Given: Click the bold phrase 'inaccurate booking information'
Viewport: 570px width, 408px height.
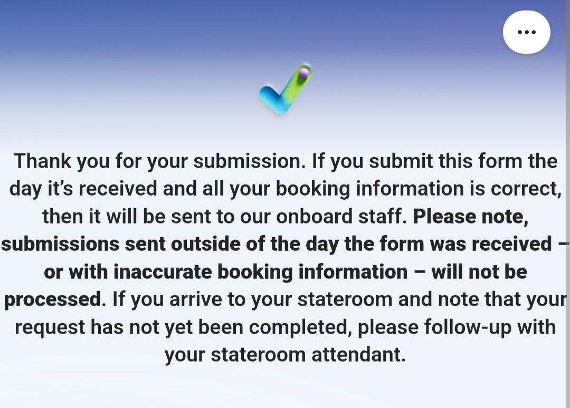Looking at the screenshot, I should tap(260, 272).
